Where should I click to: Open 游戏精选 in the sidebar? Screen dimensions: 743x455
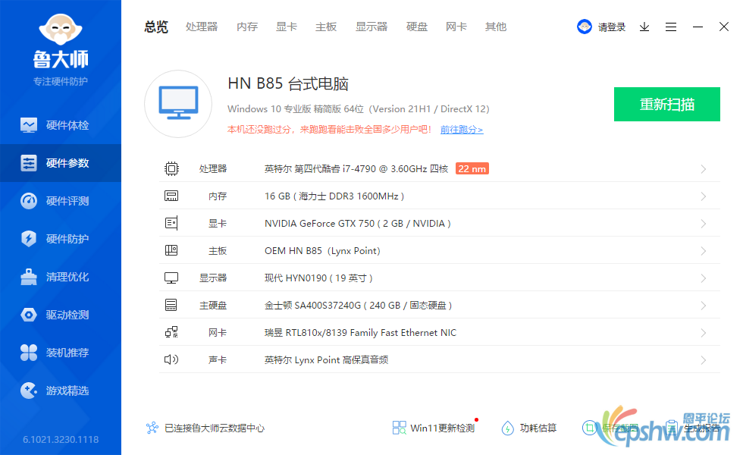click(61, 391)
